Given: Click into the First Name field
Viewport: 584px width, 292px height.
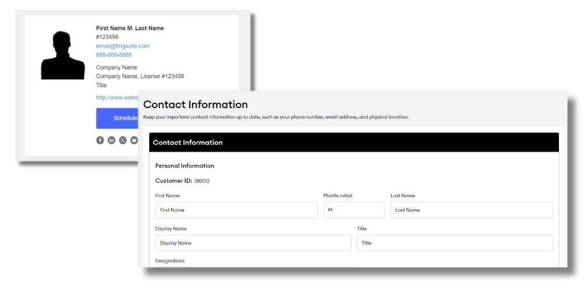Looking at the screenshot, I should (x=236, y=210).
